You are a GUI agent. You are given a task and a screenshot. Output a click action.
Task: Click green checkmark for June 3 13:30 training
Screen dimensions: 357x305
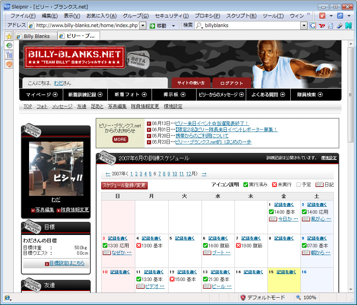point(105,246)
